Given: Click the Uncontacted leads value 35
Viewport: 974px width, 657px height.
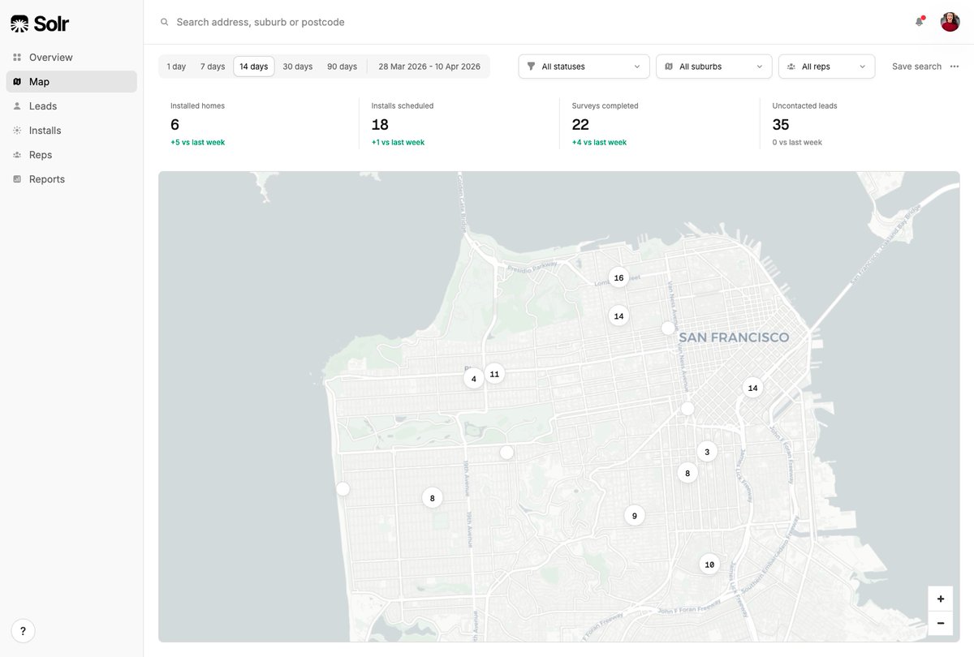Looking at the screenshot, I should click(x=781, y=124).
